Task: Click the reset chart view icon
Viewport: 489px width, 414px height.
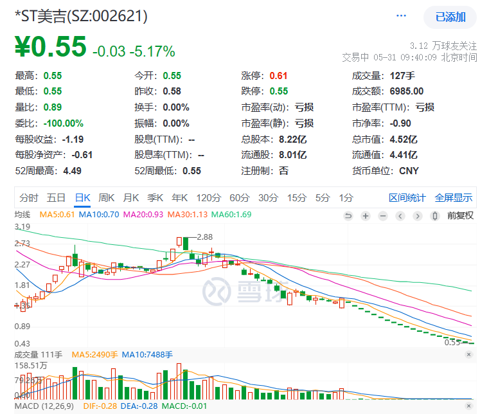Action: point(349,215)
